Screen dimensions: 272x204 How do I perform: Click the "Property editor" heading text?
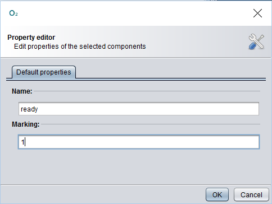31,38
